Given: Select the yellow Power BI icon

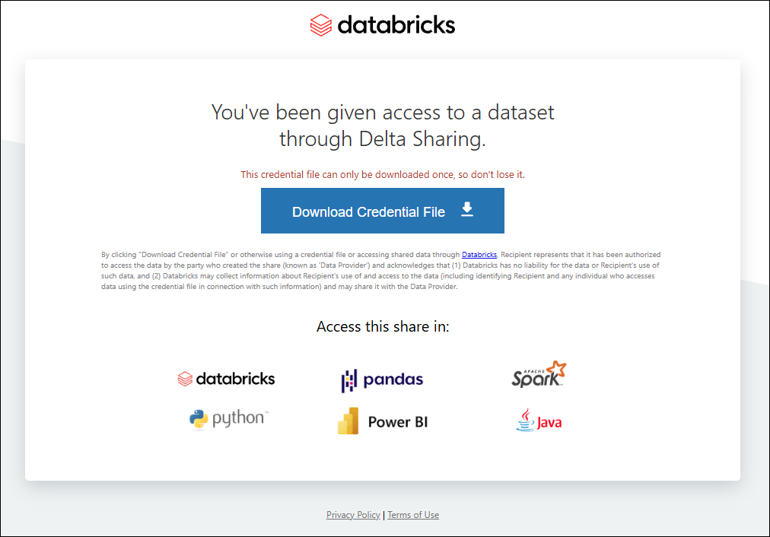Looking at the screenshot, I should coord(348,421).
